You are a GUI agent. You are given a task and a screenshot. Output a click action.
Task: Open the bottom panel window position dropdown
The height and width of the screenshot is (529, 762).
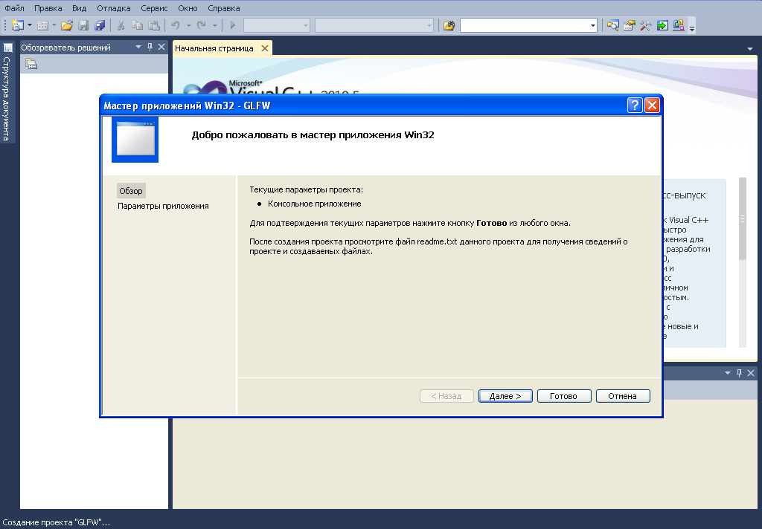point(728,373)
